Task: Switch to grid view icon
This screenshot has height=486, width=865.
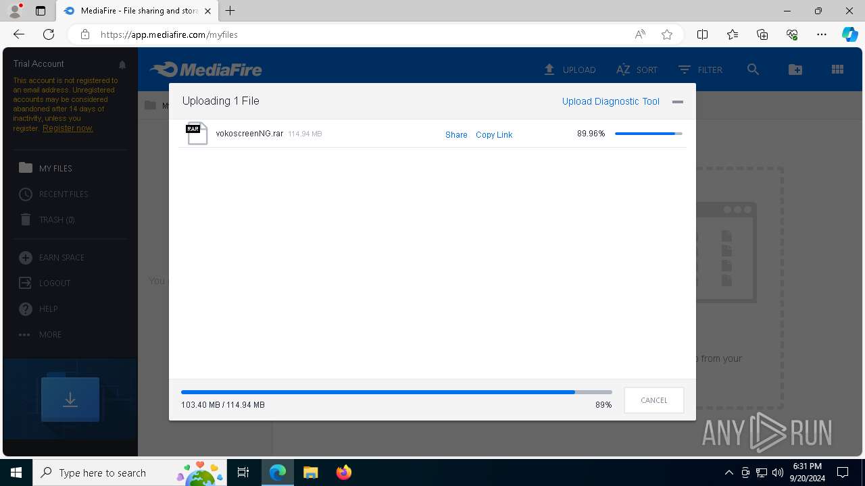Action: 837,70
